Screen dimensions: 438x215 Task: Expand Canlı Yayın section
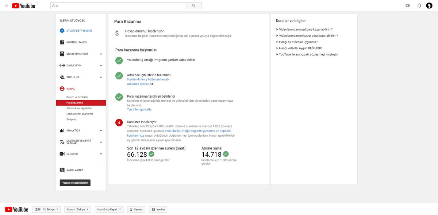pyautogui.click(x=101, y=66)
